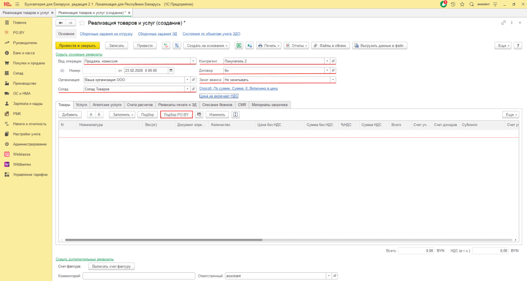Move row down with arrow button

click(99, 115)
